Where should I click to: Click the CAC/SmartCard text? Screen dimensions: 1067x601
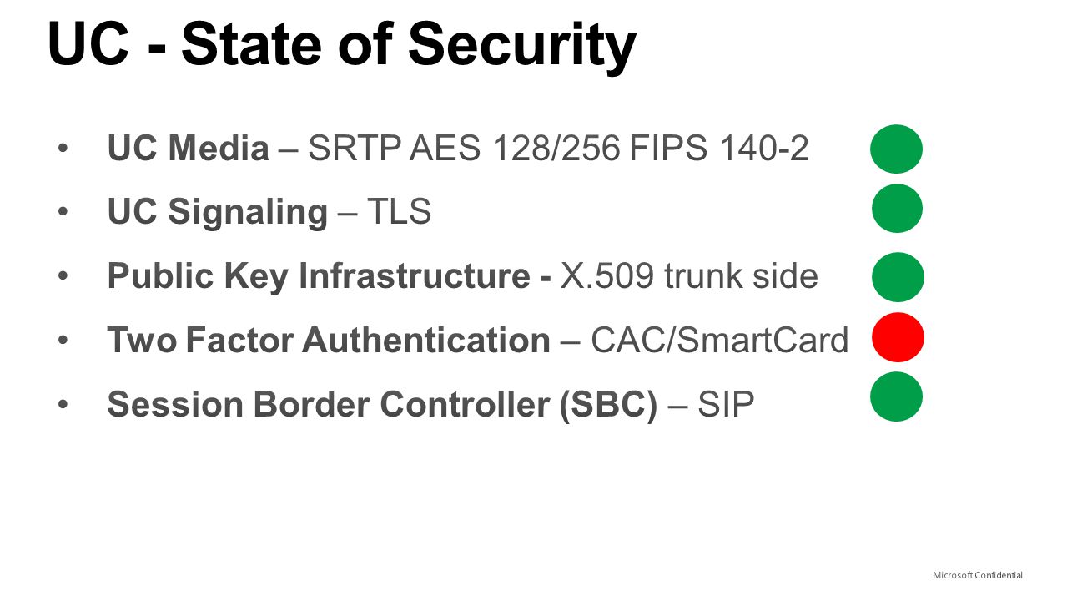[x=719, y=341]
